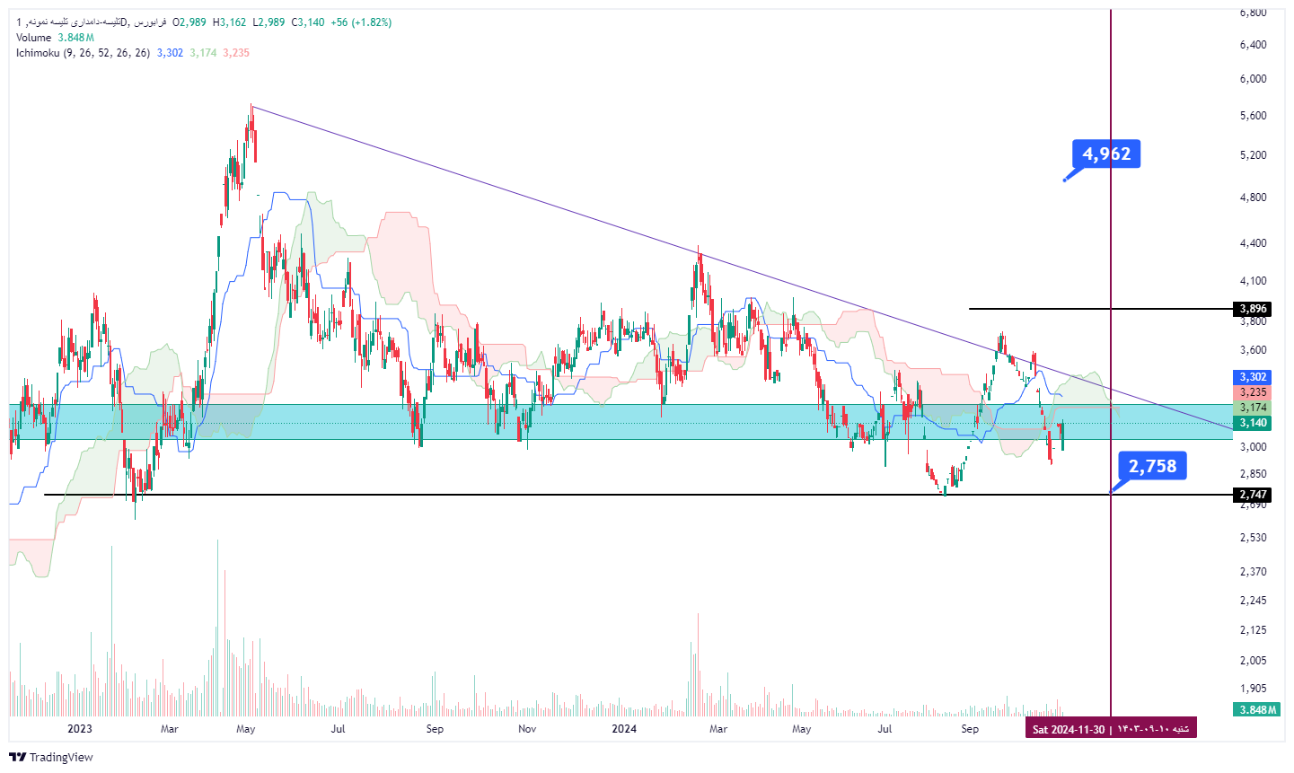This screenshot has width=1294, height=773.
Task: Select the 2,758 price callout label
Action: (x=1152, y=466)
